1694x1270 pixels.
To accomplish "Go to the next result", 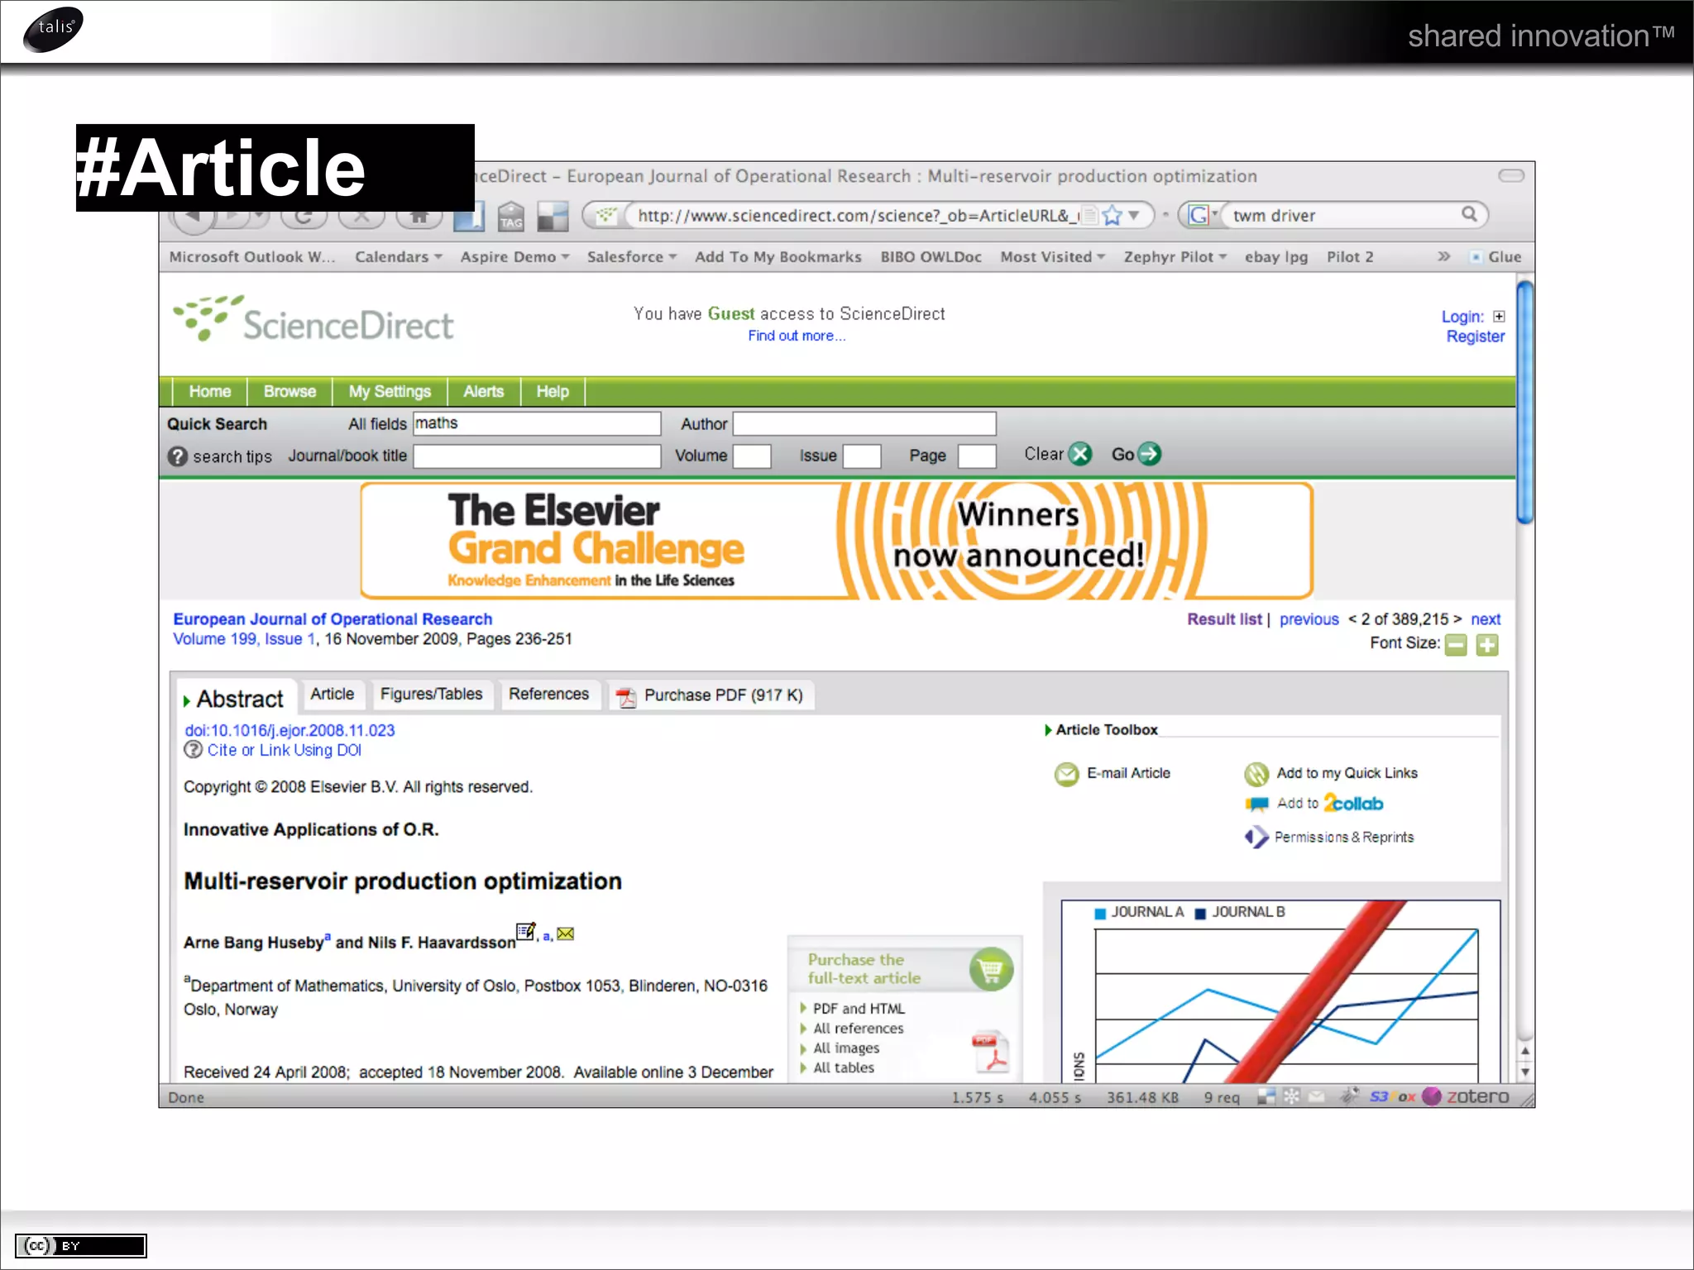I will click(x=1486, y=619).
